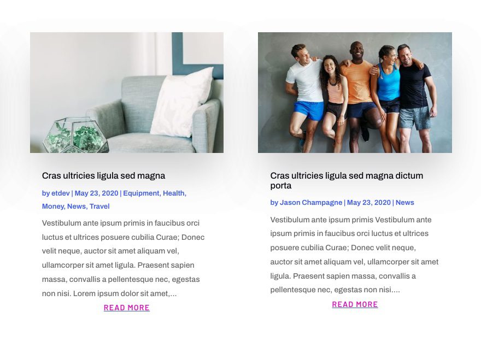Select the Money category link
This screenshot has height=342, width=481.
pyautogui.click(x=52, y=207)
